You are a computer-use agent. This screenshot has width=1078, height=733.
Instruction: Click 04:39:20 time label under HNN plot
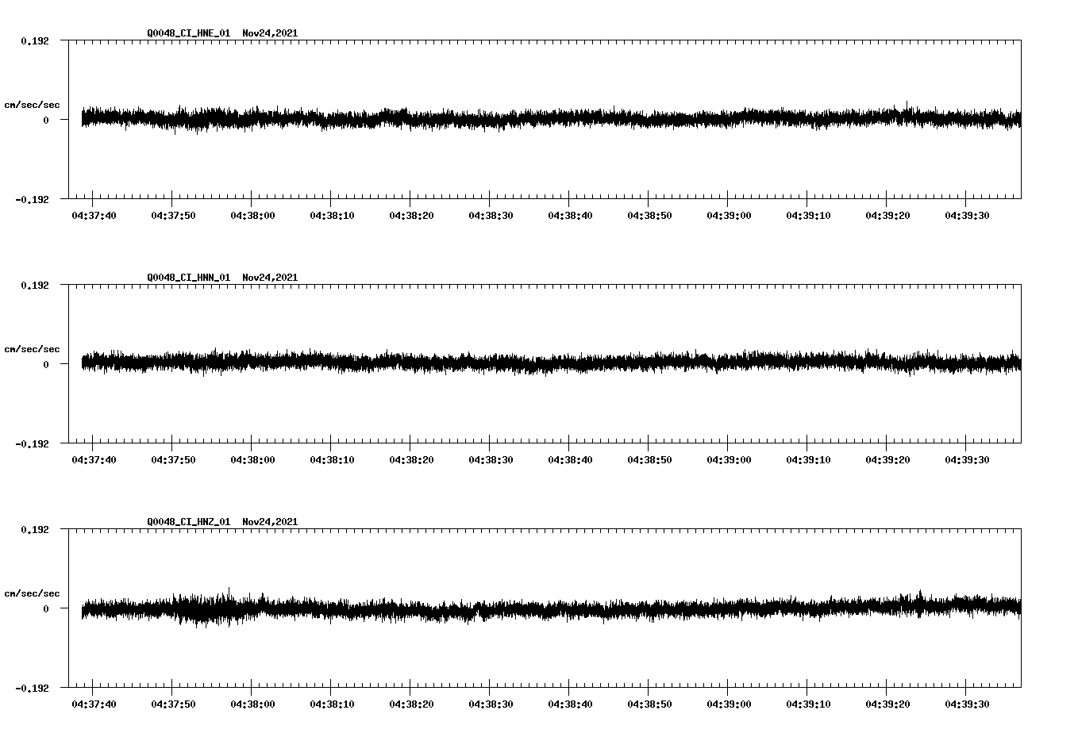[887, 459]
